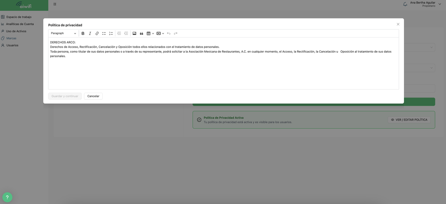Image resolution: width=446 pixels, height=204 pixels.
Task: Open the green help question button
Action: [x=7, y=197]
